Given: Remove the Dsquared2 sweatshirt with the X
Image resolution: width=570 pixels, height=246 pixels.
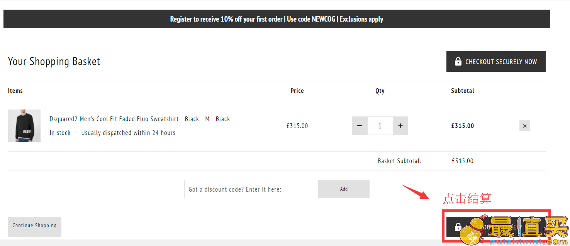Looking at the screenshot, I should (524, 126).
